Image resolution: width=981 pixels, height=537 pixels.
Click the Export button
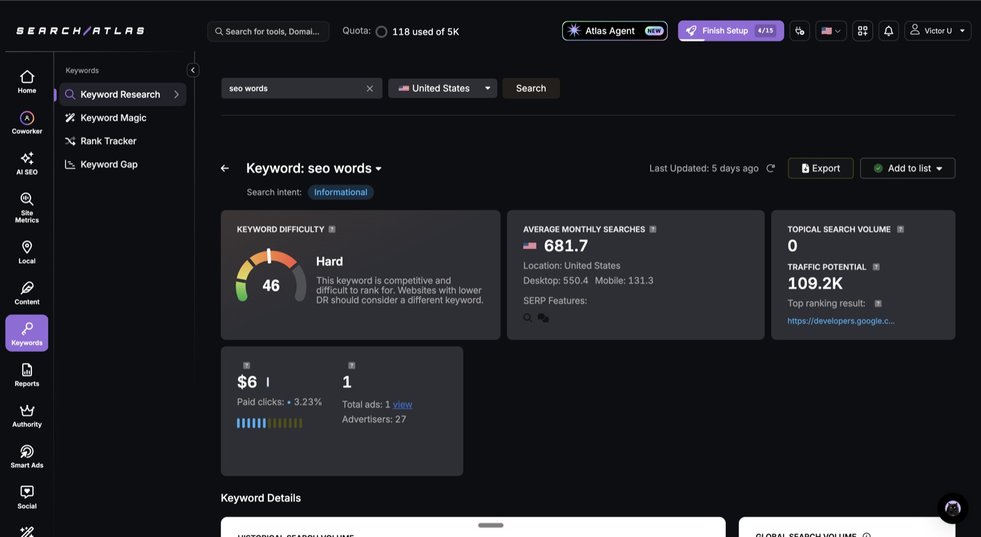(x=820, y=168)
